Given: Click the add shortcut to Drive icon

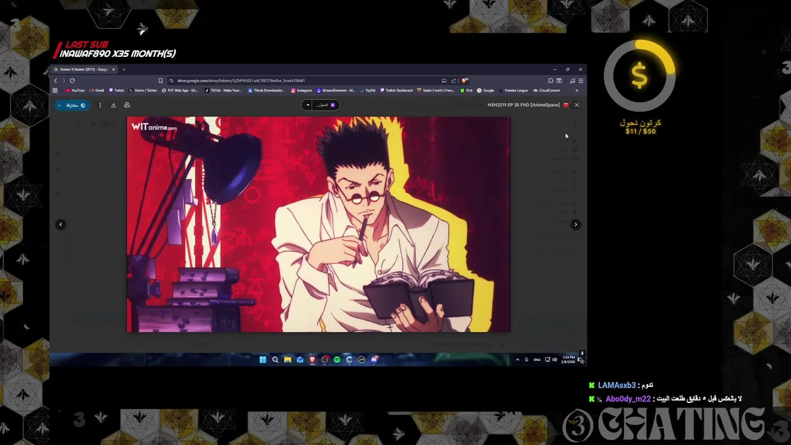Looking at the screenshot, I should pyautogui.click(x=127, y=105).
